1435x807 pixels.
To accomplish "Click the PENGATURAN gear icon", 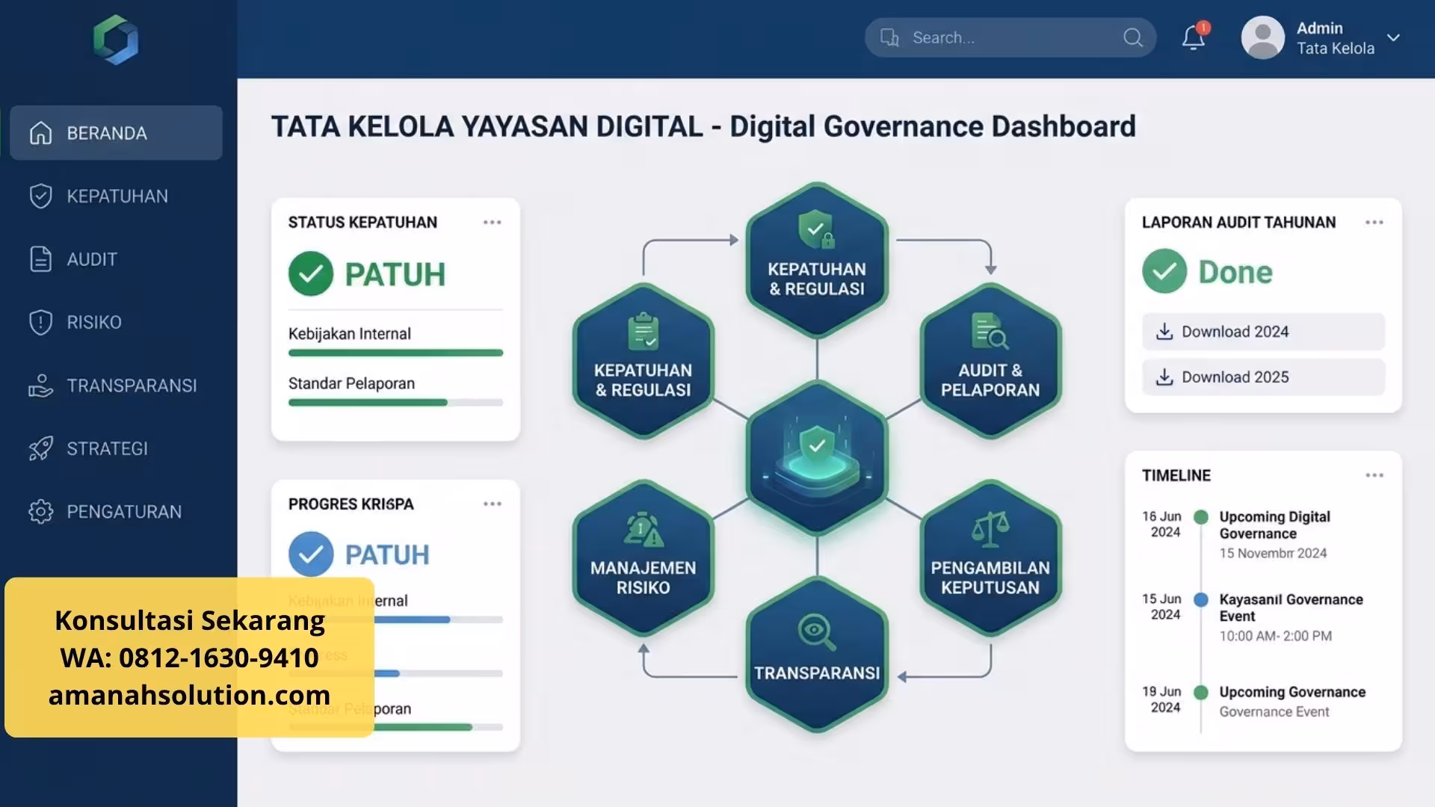I will pos(40,512).
